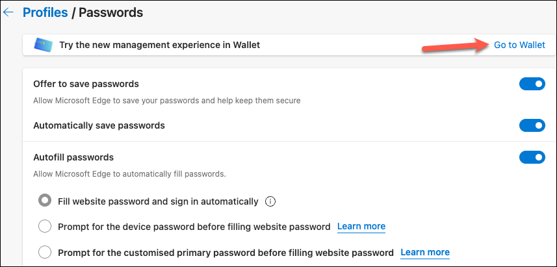Follow the Go to Wallet link
This screenshot has width=557, height=267.
click(519, 45)
